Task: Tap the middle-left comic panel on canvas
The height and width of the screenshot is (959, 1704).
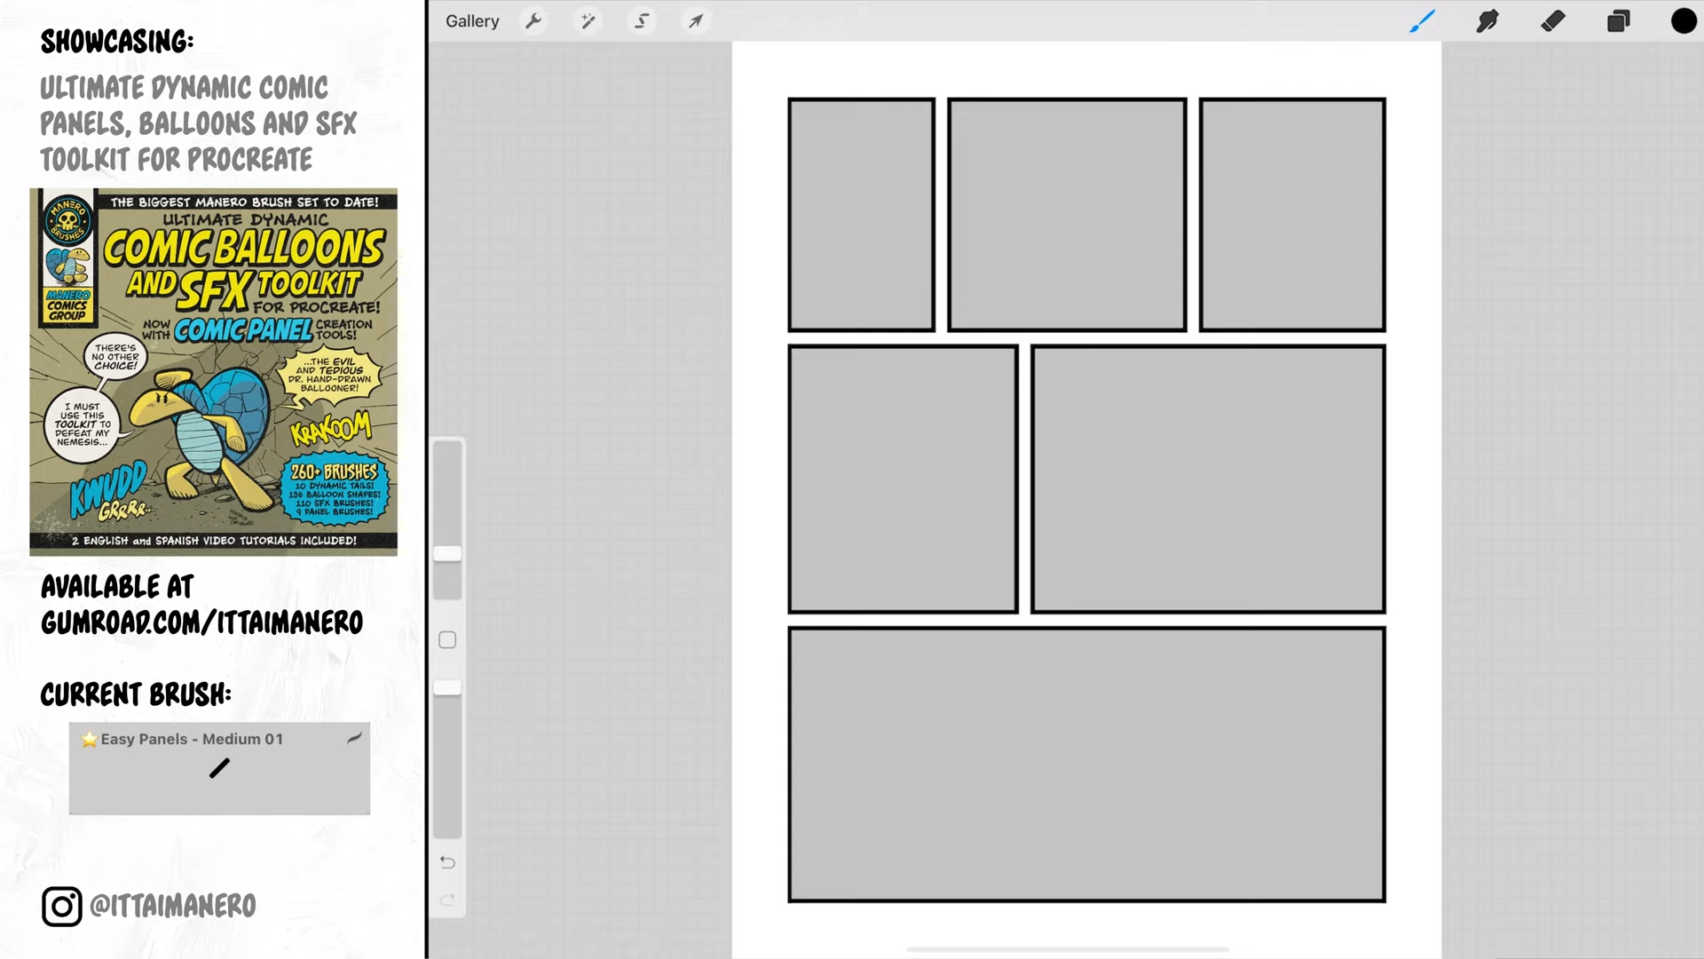Action: point(903,479)
